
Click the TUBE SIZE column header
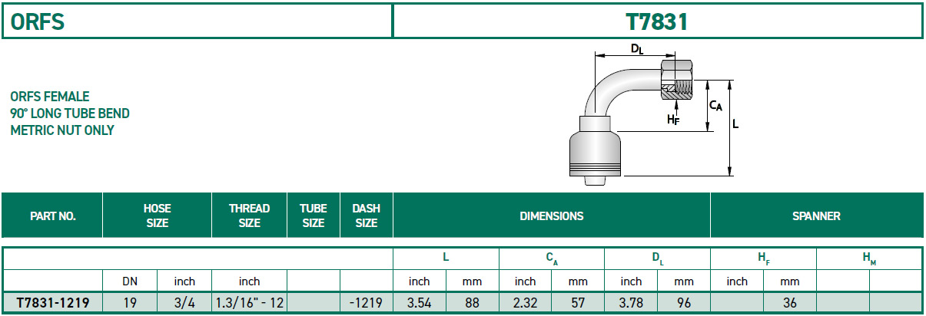(x=314, y=216)
